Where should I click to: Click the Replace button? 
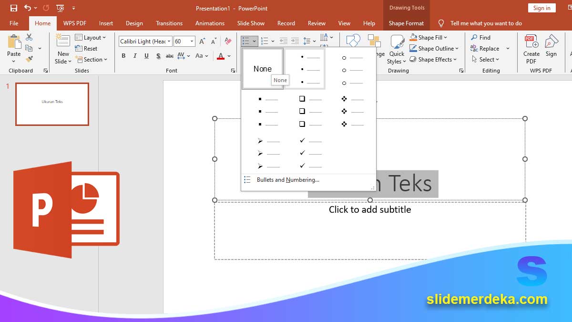[x=485, y=49]
